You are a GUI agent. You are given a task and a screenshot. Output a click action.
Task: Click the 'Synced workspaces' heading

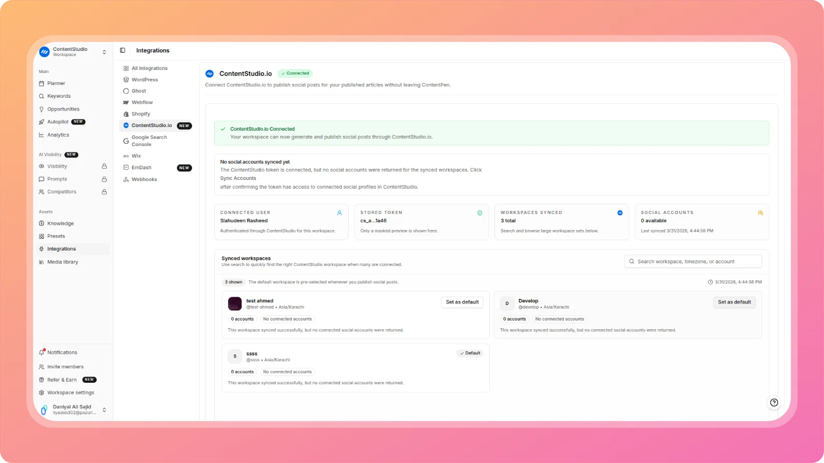click(246, 258)
